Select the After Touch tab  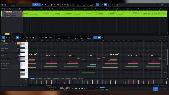tap(81, 79)
